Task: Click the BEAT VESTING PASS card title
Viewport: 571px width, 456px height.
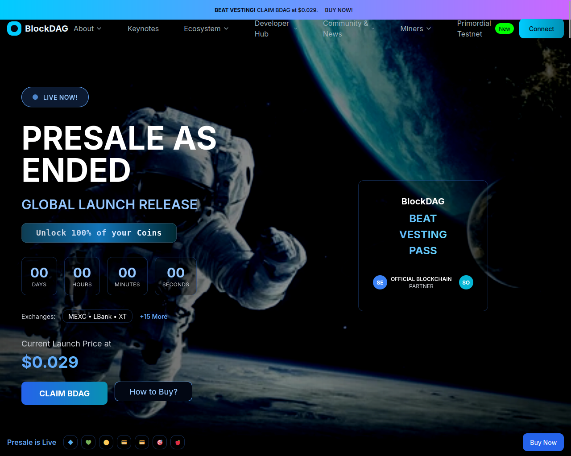Action: point(423,235)
